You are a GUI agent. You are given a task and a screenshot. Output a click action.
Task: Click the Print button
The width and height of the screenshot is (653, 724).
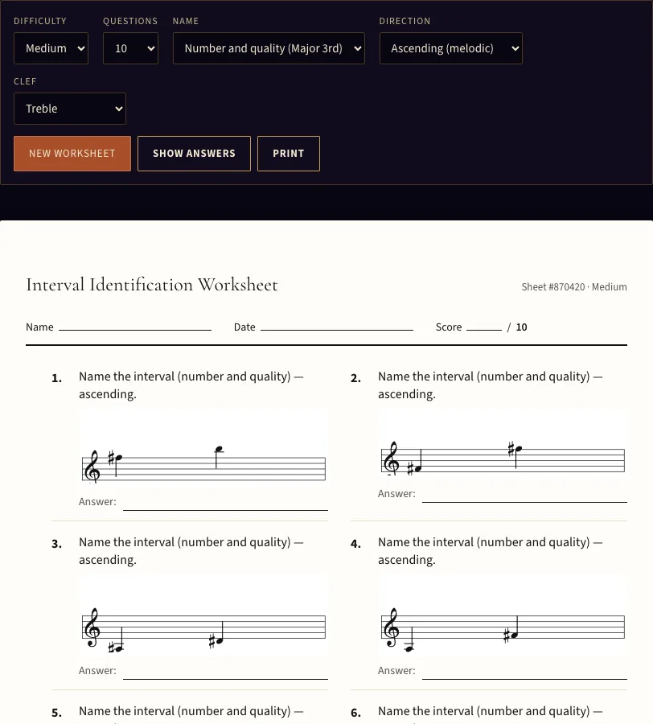pos(289,154)
